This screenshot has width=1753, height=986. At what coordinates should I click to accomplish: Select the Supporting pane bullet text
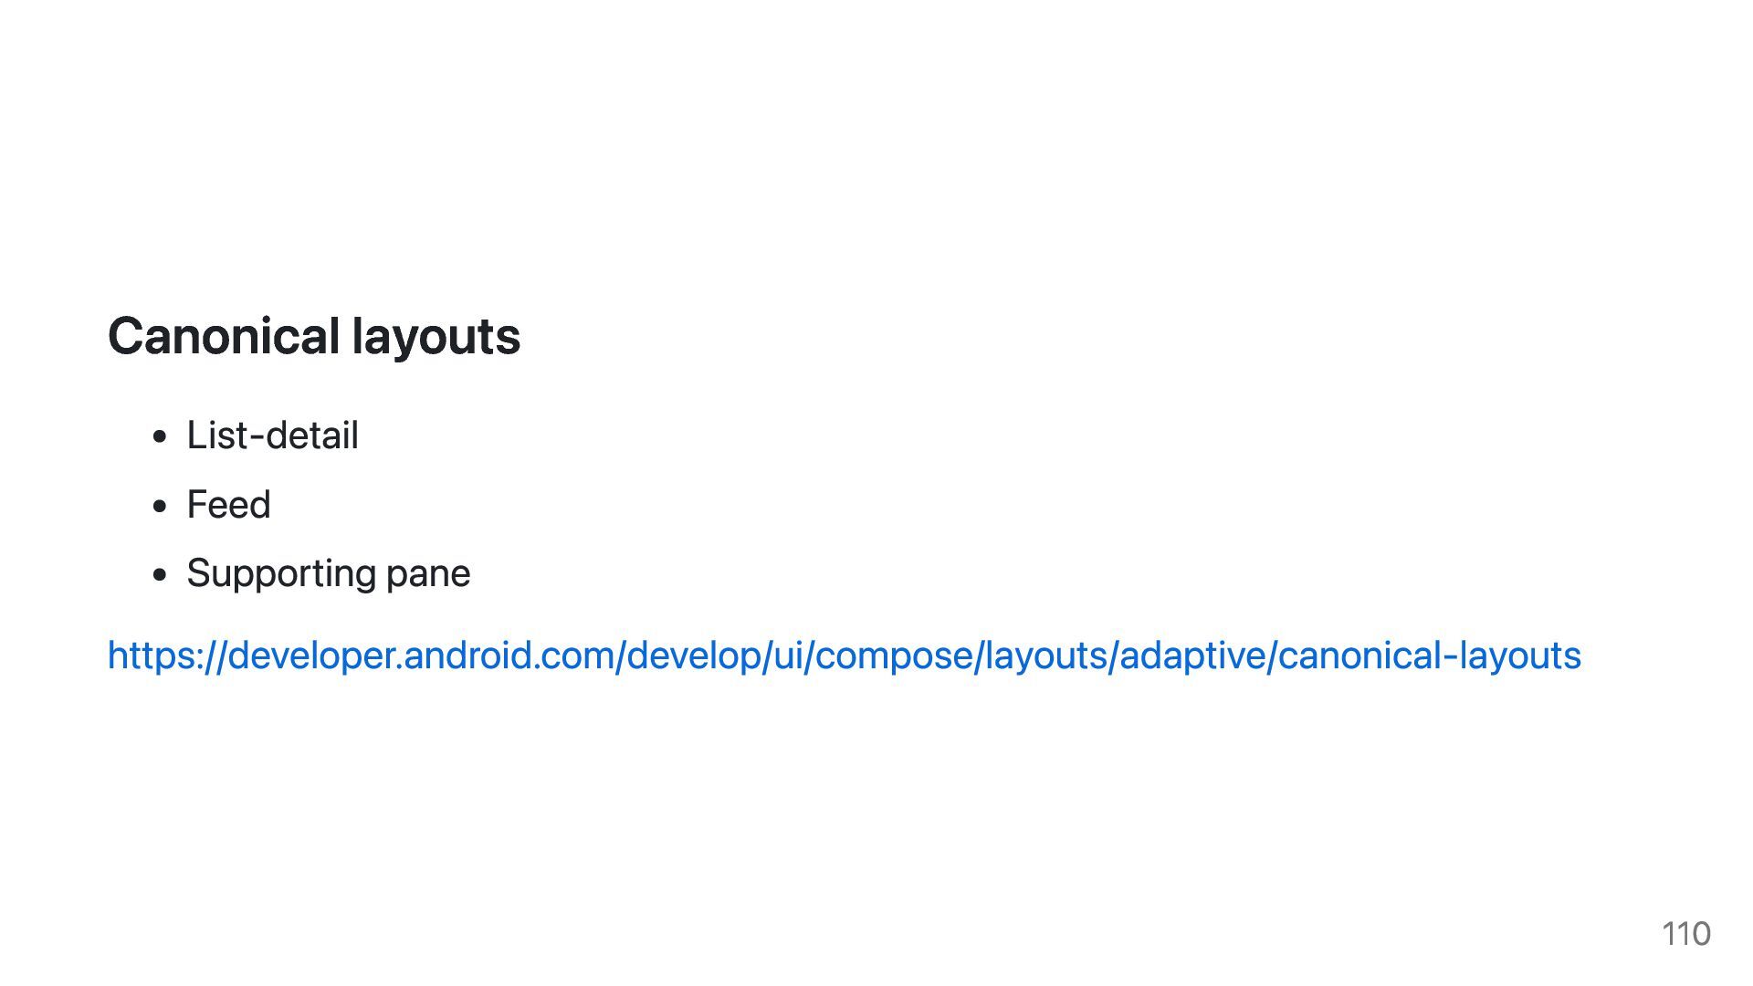[x=329, y=574]
